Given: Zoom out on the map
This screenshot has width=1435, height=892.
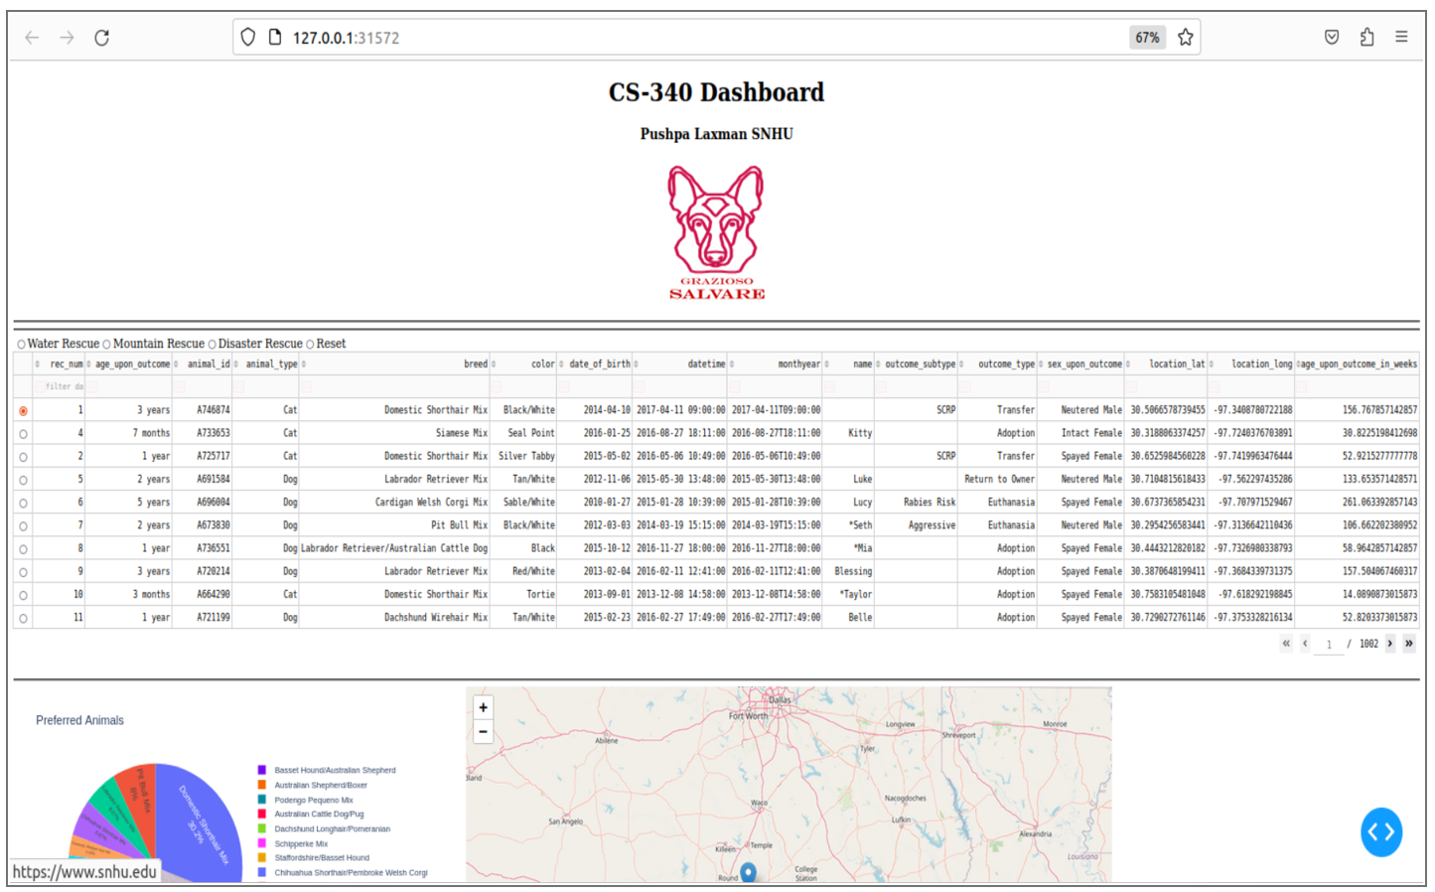Looking at the screenshot, I should 483,732.
